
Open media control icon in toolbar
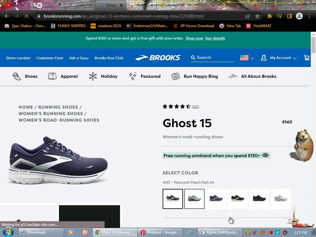[x=279, y=16]
